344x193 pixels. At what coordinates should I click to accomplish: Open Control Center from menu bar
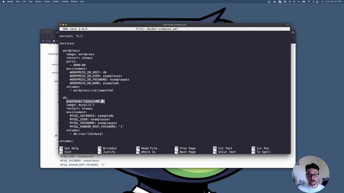(317, 2)
